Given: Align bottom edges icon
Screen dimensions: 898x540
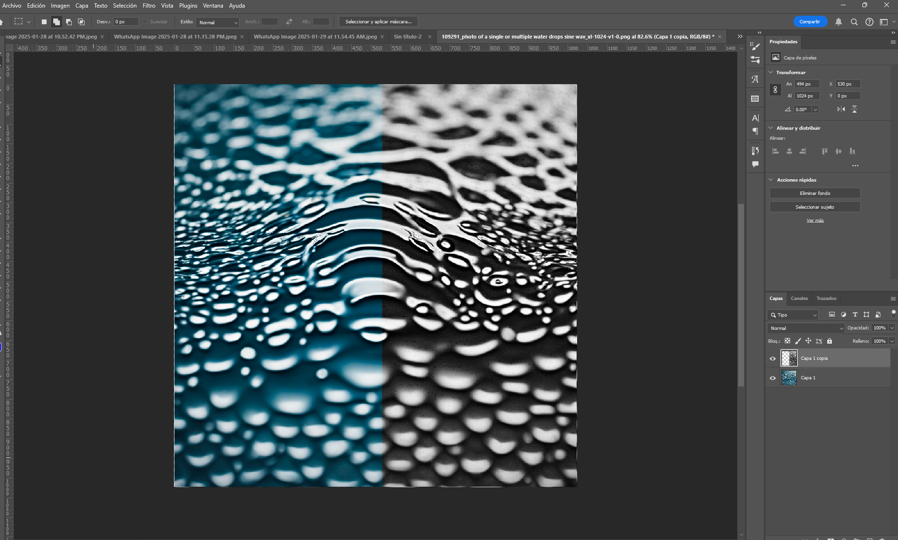Looking at the screenshot, I should tap(852, 151).
